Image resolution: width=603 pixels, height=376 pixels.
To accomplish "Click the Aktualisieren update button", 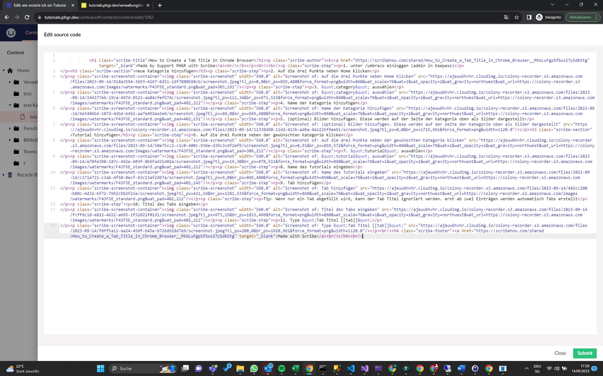I will pyautogui.click(x=580, y=17).
